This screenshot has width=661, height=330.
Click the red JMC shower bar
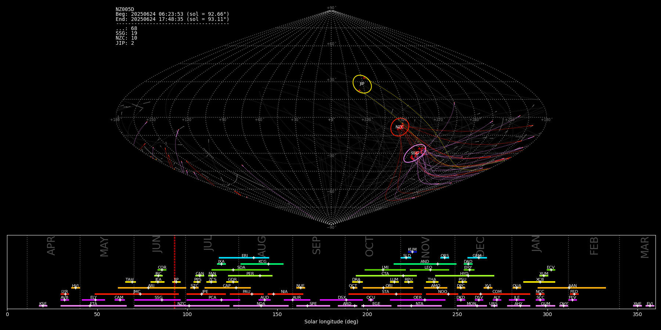click(x=137, y=294)
